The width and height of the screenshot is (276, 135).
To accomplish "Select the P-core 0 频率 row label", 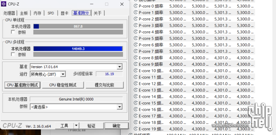I will (x=151, y=6).
